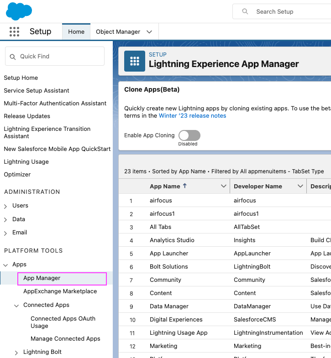Image resolution: width=331 pixels, height=358 pixels.
Task: Select the All Tabs app row
Action: (160, 227)
